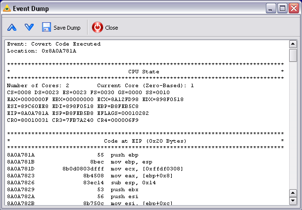Click the 'ESI=89C60EE8' register value
The height and width of the screenshot is (210, 302).
coord(28,106)
